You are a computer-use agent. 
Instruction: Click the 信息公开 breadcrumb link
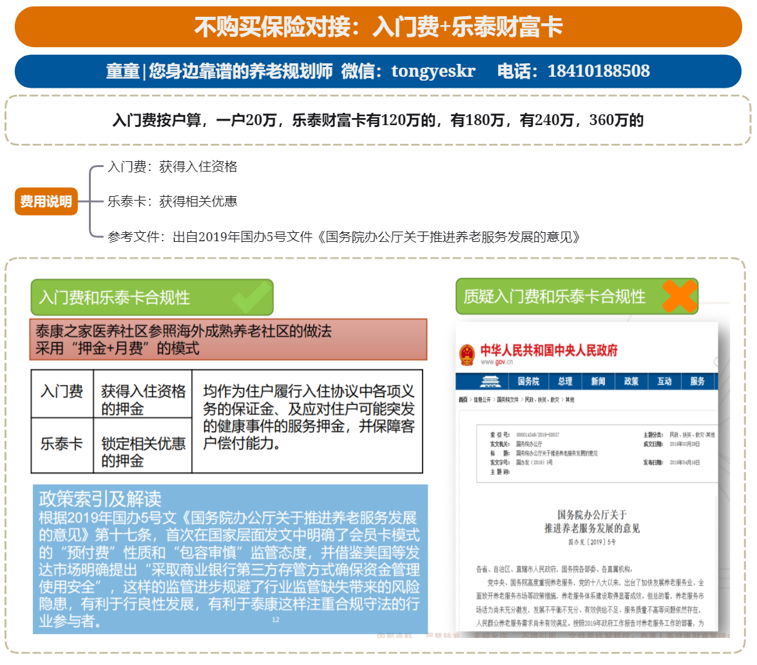click(482, 400)
